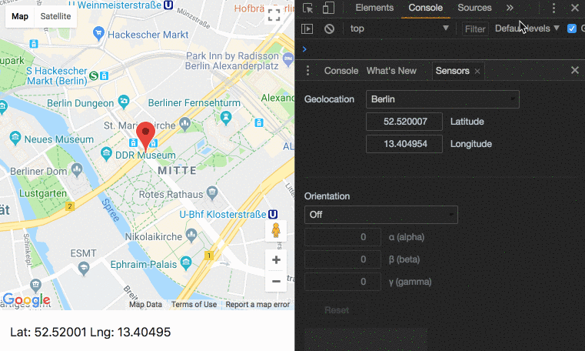Click the Longitude input field

tap(404, 144)
